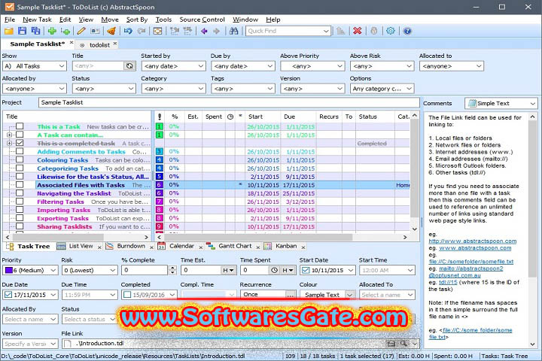This screenshot has height=361, width=542.
Task: Open the Due by date dropdown
Action: [270, 66]
